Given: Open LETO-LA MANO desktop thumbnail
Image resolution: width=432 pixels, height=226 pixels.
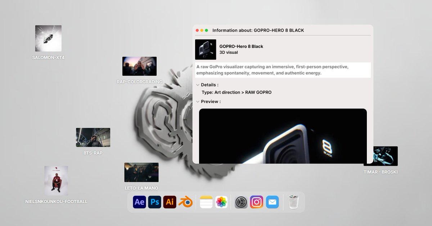Looking at the screenshot, I should click(x=141, y=172).
